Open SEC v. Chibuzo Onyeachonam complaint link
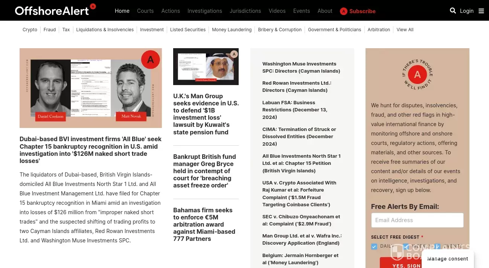The image size is (489, 268). point(301,220)
